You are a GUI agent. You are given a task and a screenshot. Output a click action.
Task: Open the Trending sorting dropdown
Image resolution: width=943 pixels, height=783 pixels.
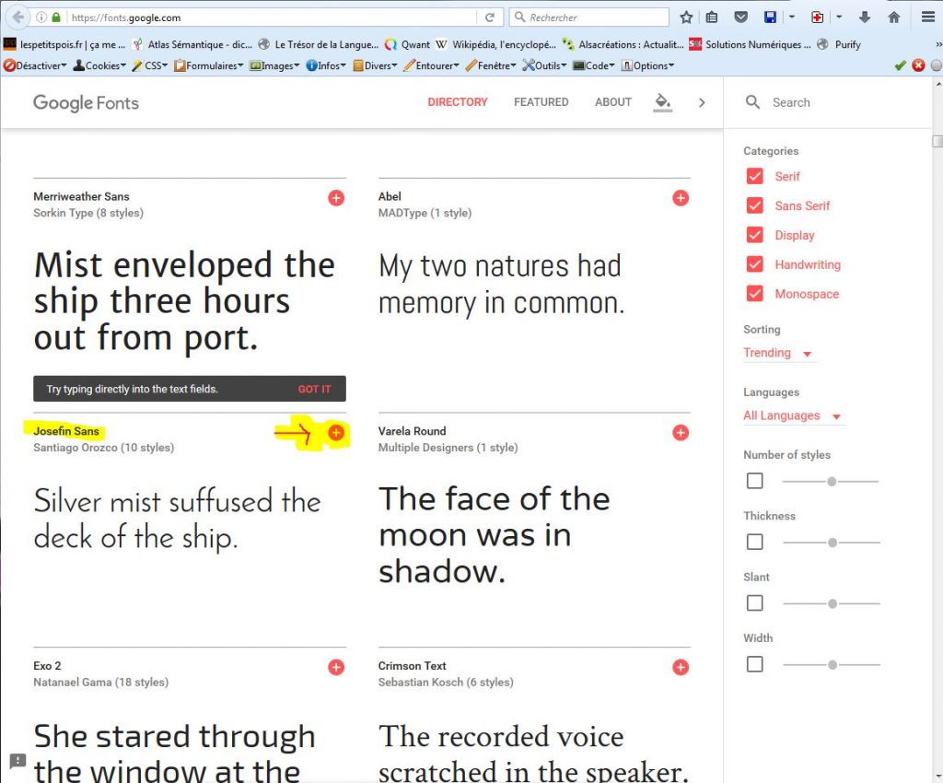coord(778,354)
